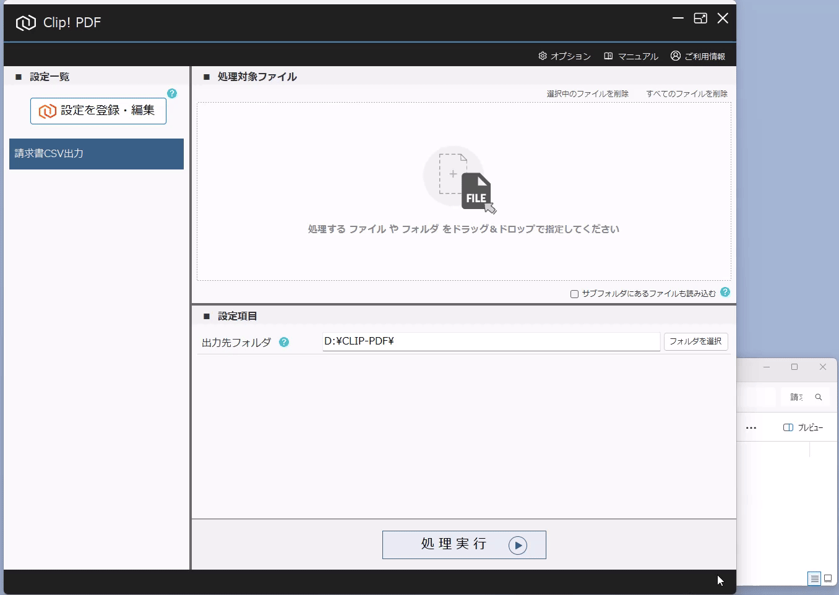Screen dimensions: 839x595
Task: Toggle プレビュー pane in Explorer window
Action: coord(803,428)
